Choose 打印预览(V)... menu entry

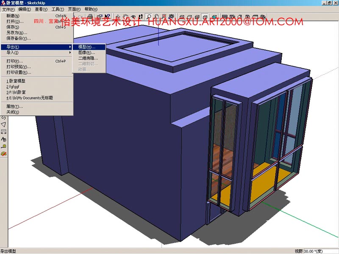tap(37, 67)
